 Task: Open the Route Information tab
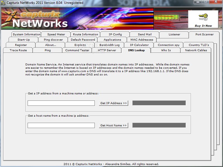tap(86, 34)
